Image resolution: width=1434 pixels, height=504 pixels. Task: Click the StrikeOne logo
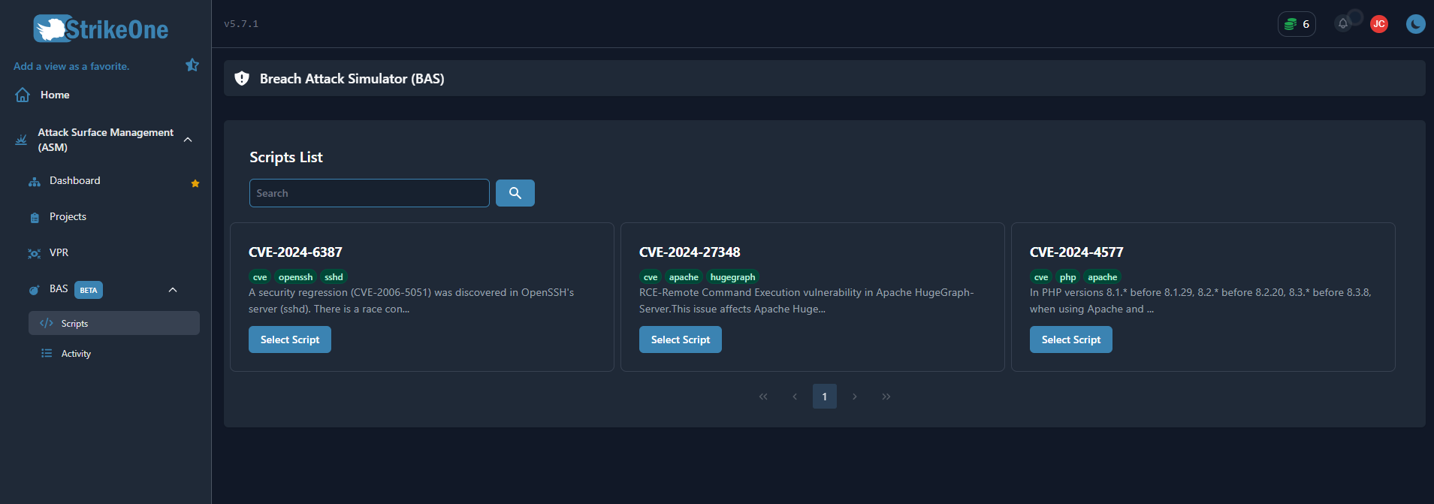coord(101,29)
